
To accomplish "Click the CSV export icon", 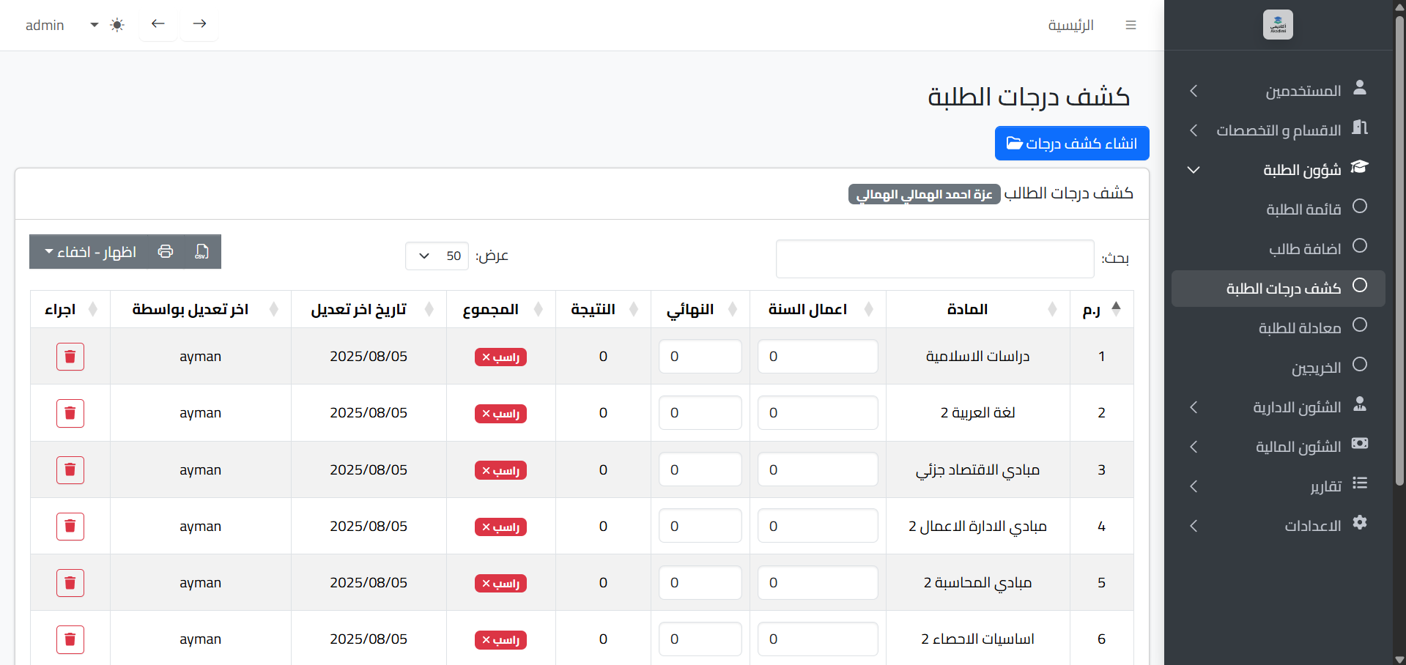I will [x=201, y=252].
